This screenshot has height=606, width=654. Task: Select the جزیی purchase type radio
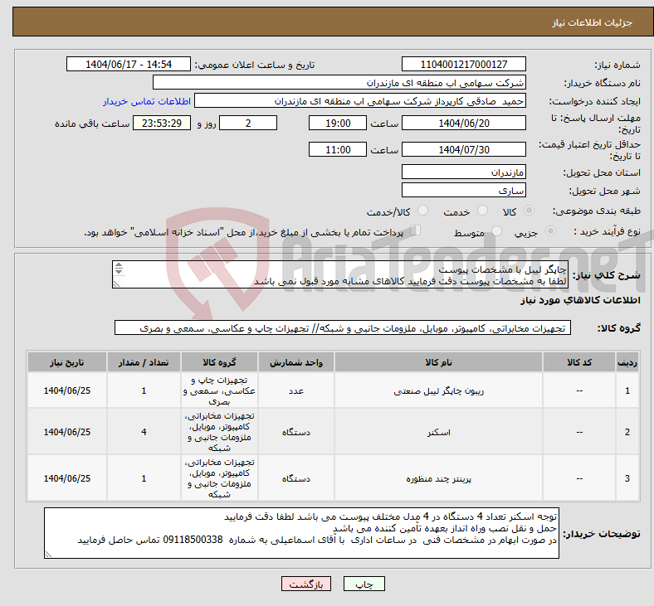(550, 231)
